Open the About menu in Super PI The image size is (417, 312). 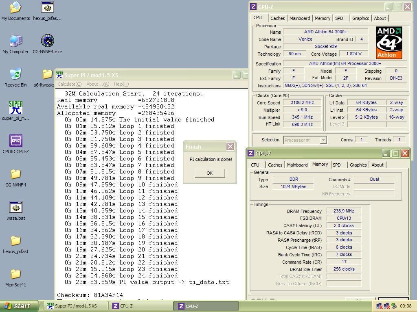(x=98, y=84)
